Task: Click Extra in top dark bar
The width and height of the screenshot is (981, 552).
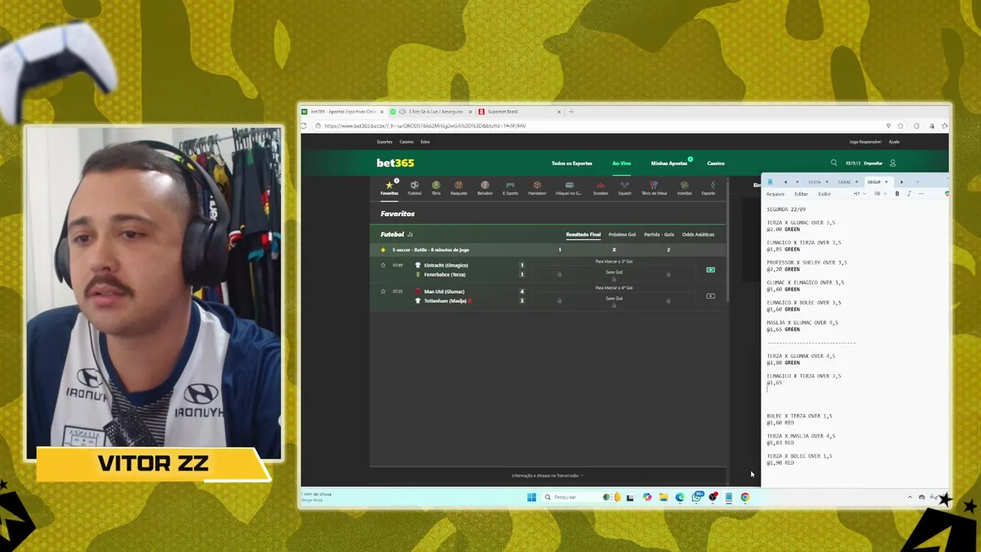Action: click(x=425, y=142)
